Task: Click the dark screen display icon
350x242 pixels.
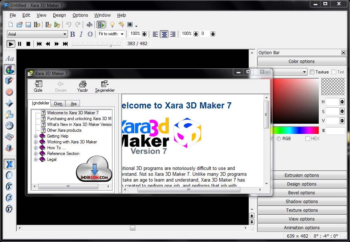Action: click(130, 25)
